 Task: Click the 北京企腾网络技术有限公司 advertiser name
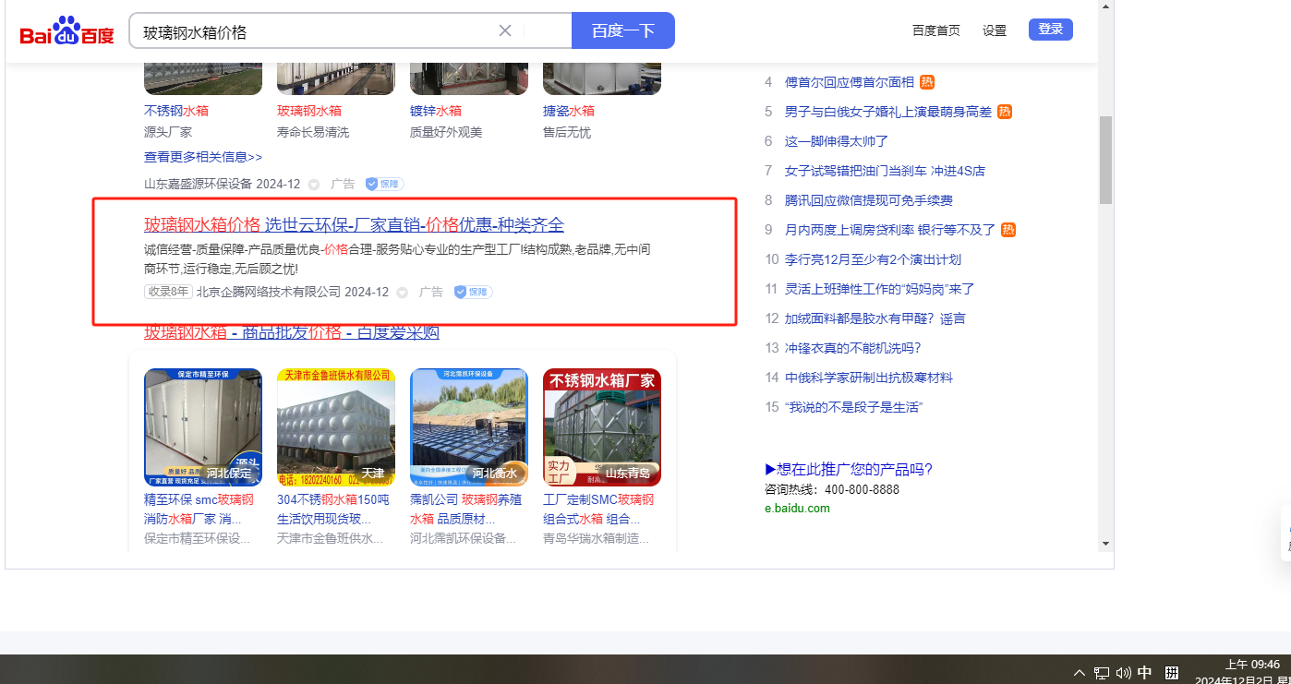(x=269, y=292)
